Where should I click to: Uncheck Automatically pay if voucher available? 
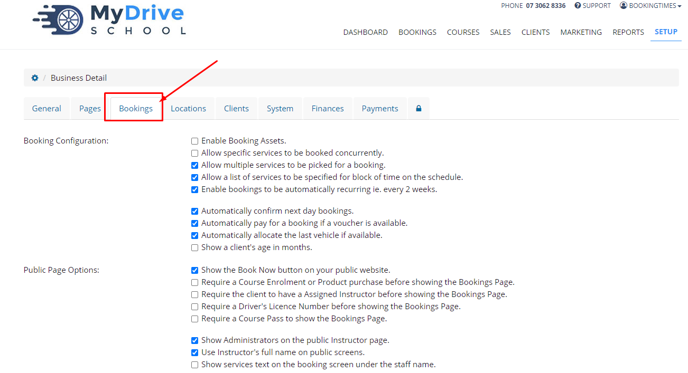pos(195,223)
